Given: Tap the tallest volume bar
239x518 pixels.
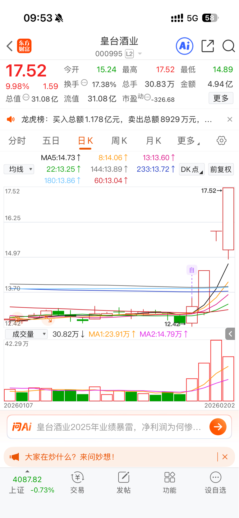Looking at the screenshot, I should point(216,371).
